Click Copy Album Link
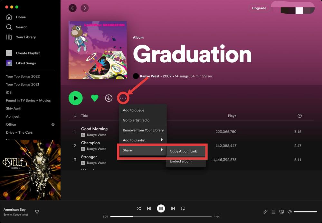Viewport: 322px width, 223px height. [186, 151]
